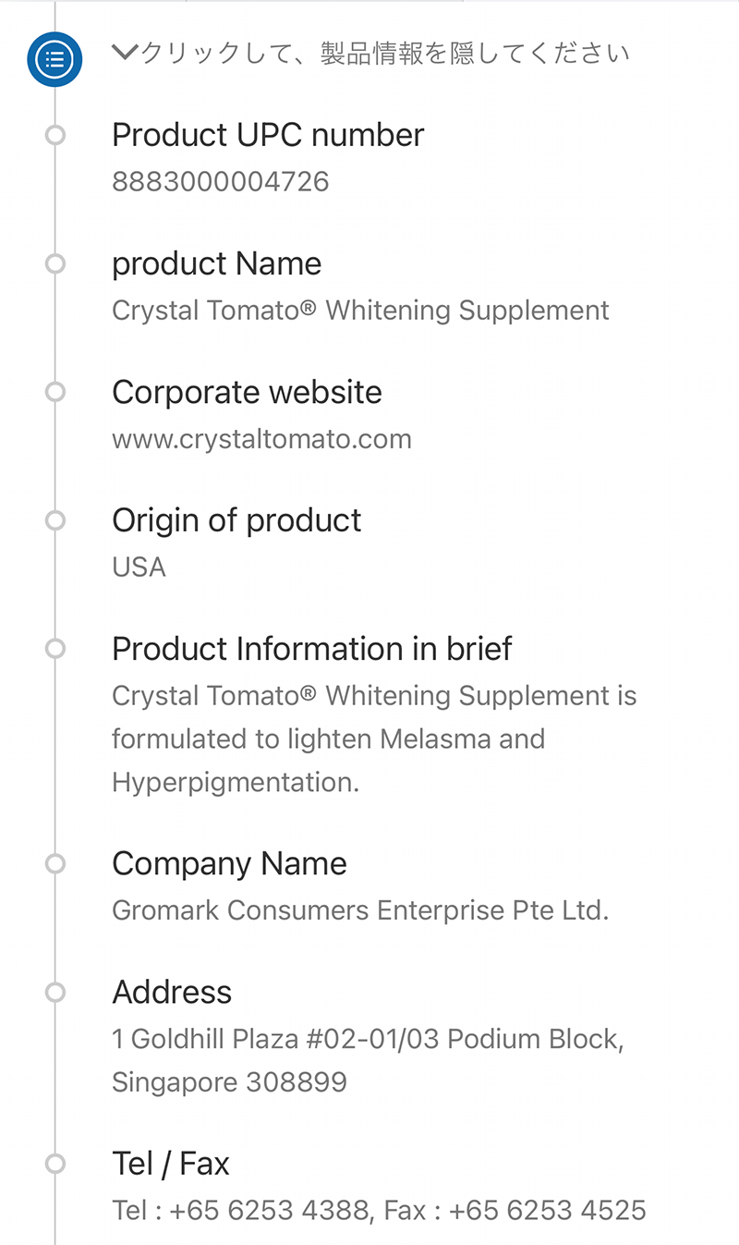
Task: Click Crystal Tomato Whitening Supplement product name value
Action: (x=360, y=310)
